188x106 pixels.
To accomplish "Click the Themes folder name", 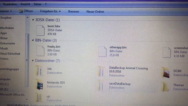I will [x=179, y=85].
